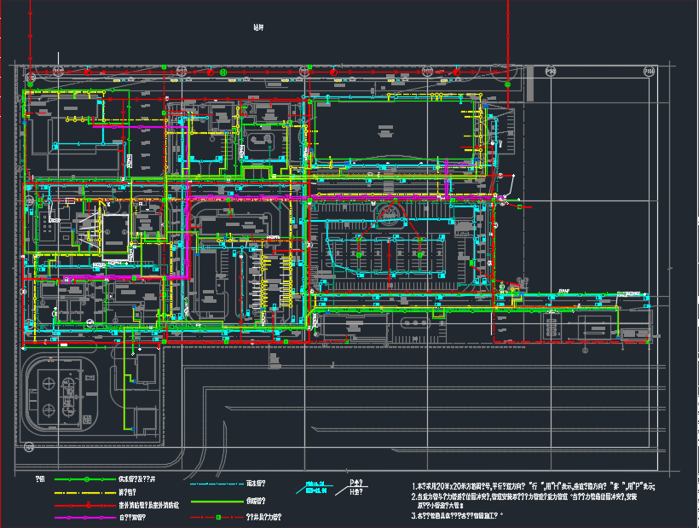699x528 pixels.
Task: Click the cyan elevation callout symbol in legend
Action: [x=314, y=487]
